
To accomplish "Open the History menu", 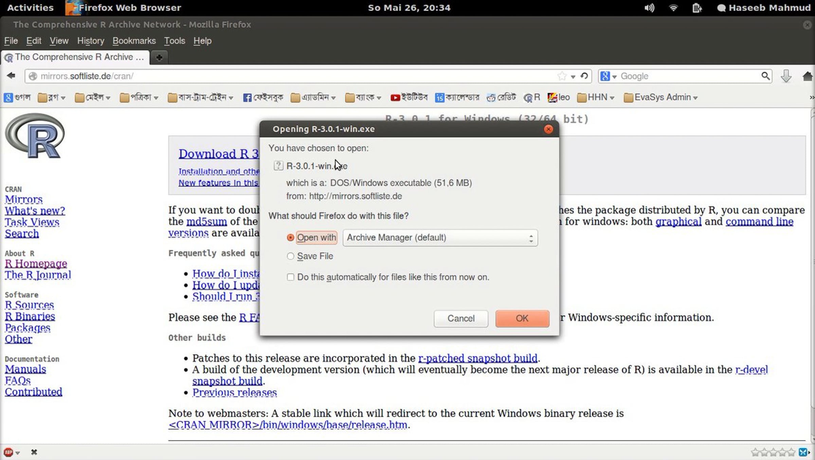I will point(91,41).
